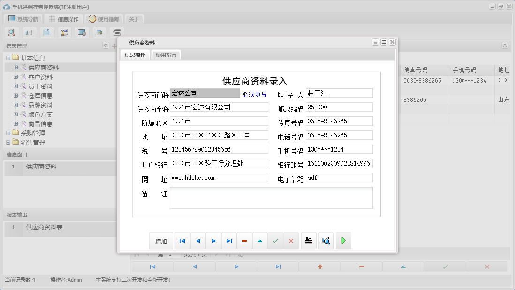The image size is (515, 290).
Task: Open the list view toolbar icon
Action: click(x=29, y=32)
